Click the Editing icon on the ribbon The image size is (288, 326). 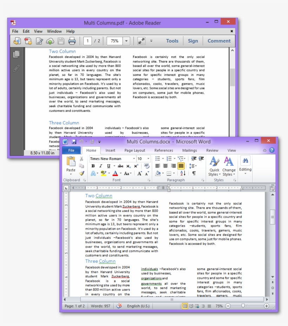coord(245,164)
